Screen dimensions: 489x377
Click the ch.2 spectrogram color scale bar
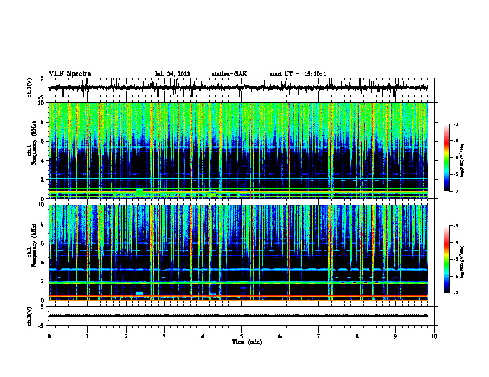447,259
